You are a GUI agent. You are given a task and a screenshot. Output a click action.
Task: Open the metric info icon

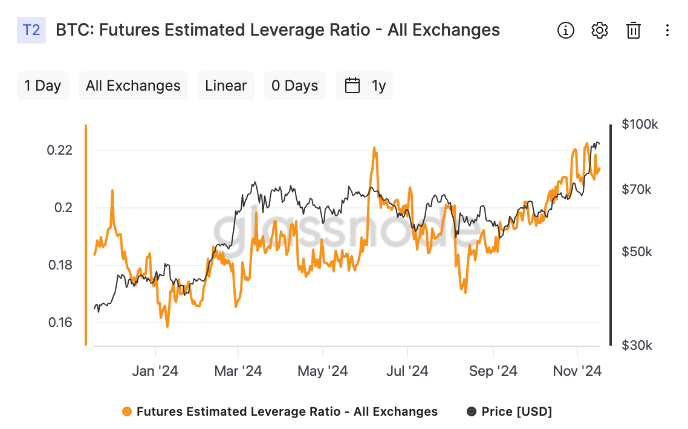point(566,30)
